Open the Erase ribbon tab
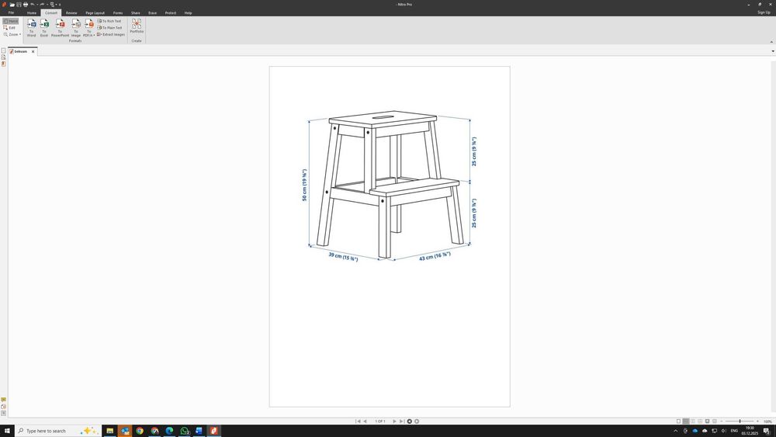Screen dimensions: 776x437 coord(152,13)
